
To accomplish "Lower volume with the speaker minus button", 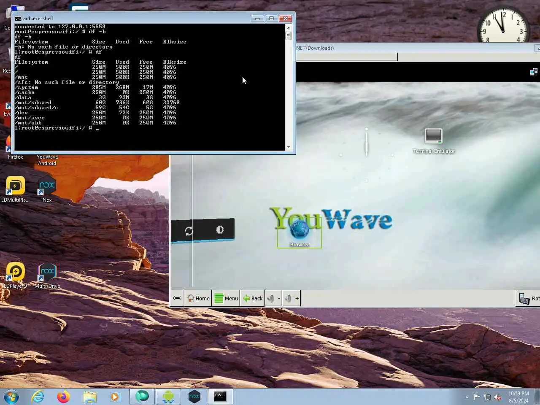I will (273, 298).
